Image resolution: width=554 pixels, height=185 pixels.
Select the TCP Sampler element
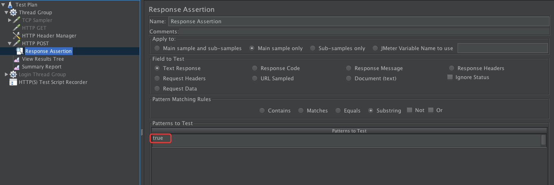pos(37,20)
